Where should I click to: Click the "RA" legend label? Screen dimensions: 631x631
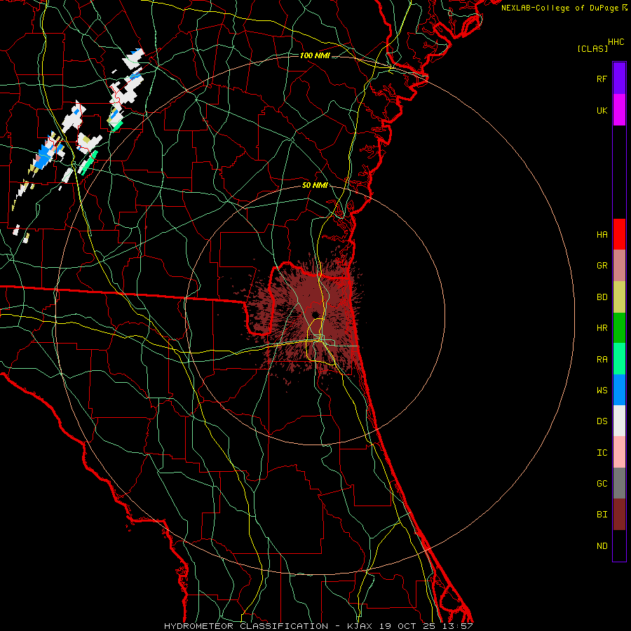602,359
